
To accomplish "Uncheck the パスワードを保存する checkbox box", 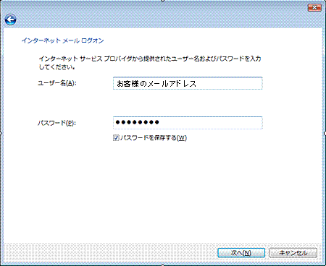I will pos(116,138).
